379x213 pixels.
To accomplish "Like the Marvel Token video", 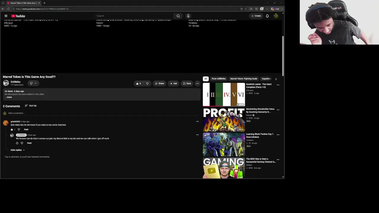I will click(138, 83).
